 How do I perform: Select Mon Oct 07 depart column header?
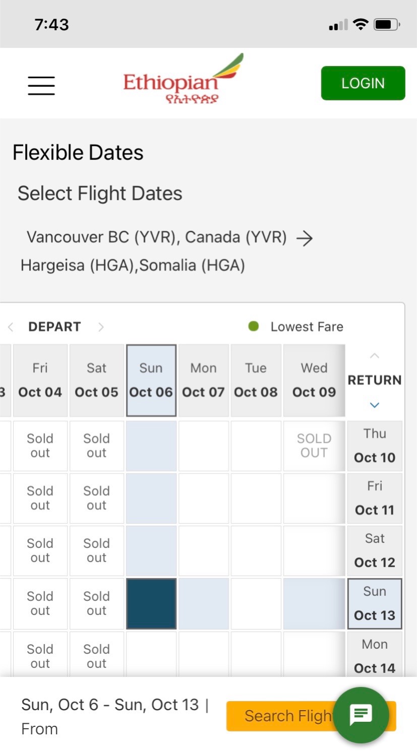click(x=204, y=381)
